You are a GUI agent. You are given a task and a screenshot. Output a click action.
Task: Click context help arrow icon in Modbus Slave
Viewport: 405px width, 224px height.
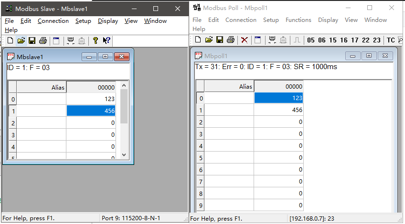tap(107, 41)
